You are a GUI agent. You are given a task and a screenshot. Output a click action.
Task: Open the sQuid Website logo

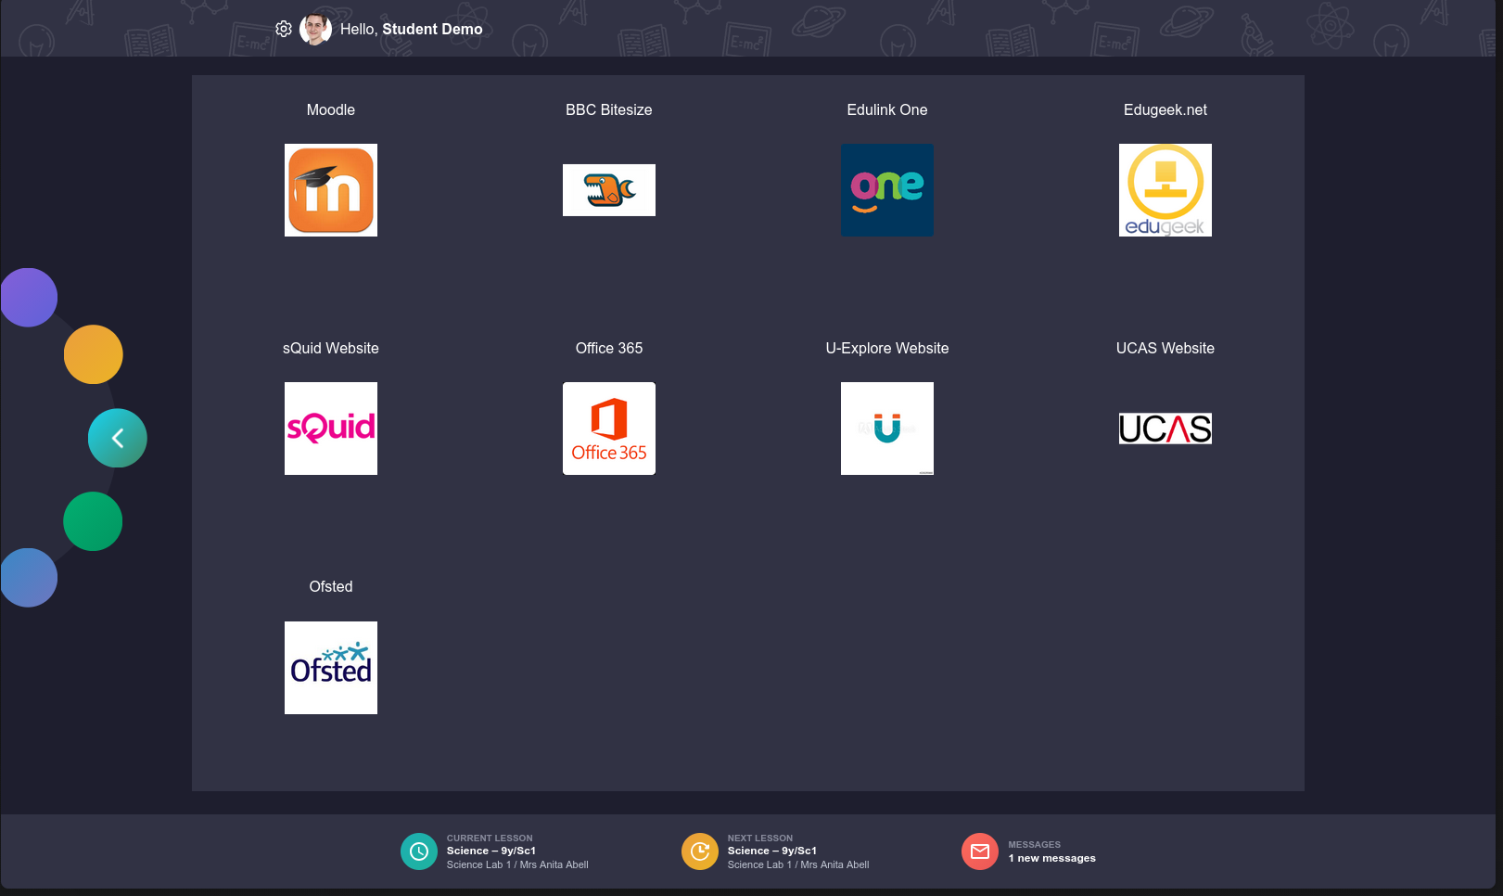pyautogui.click(x=331, y=429)
